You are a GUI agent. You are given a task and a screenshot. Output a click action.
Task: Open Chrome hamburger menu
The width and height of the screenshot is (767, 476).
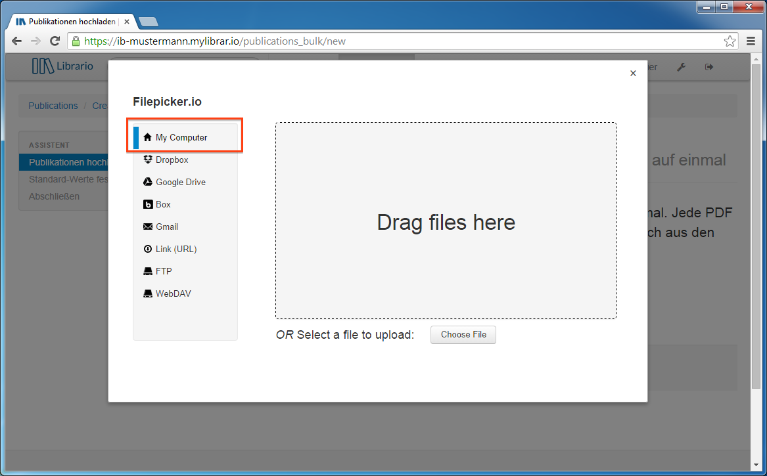tap(751, 41)
